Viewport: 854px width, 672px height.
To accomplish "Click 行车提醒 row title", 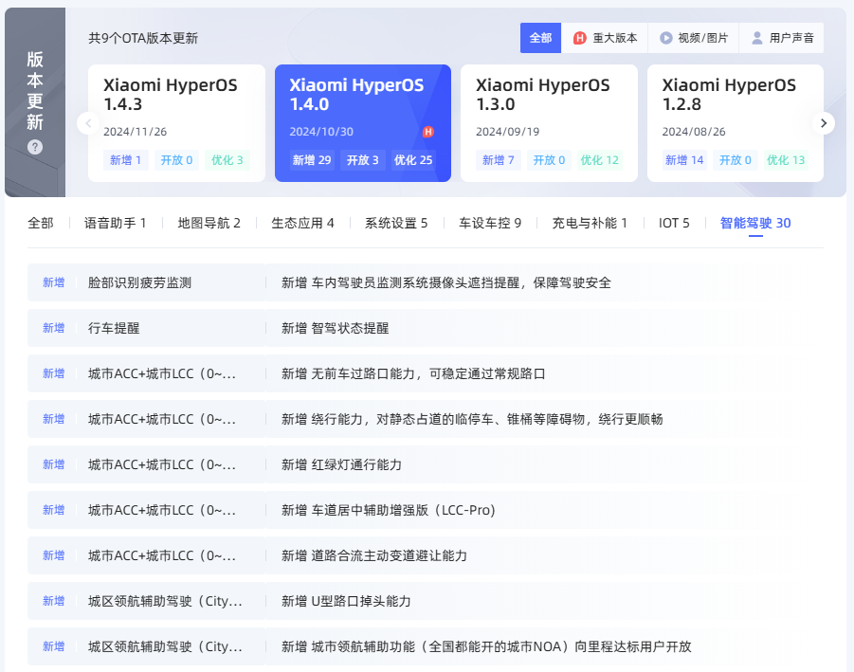I will [x=114, y=328].
